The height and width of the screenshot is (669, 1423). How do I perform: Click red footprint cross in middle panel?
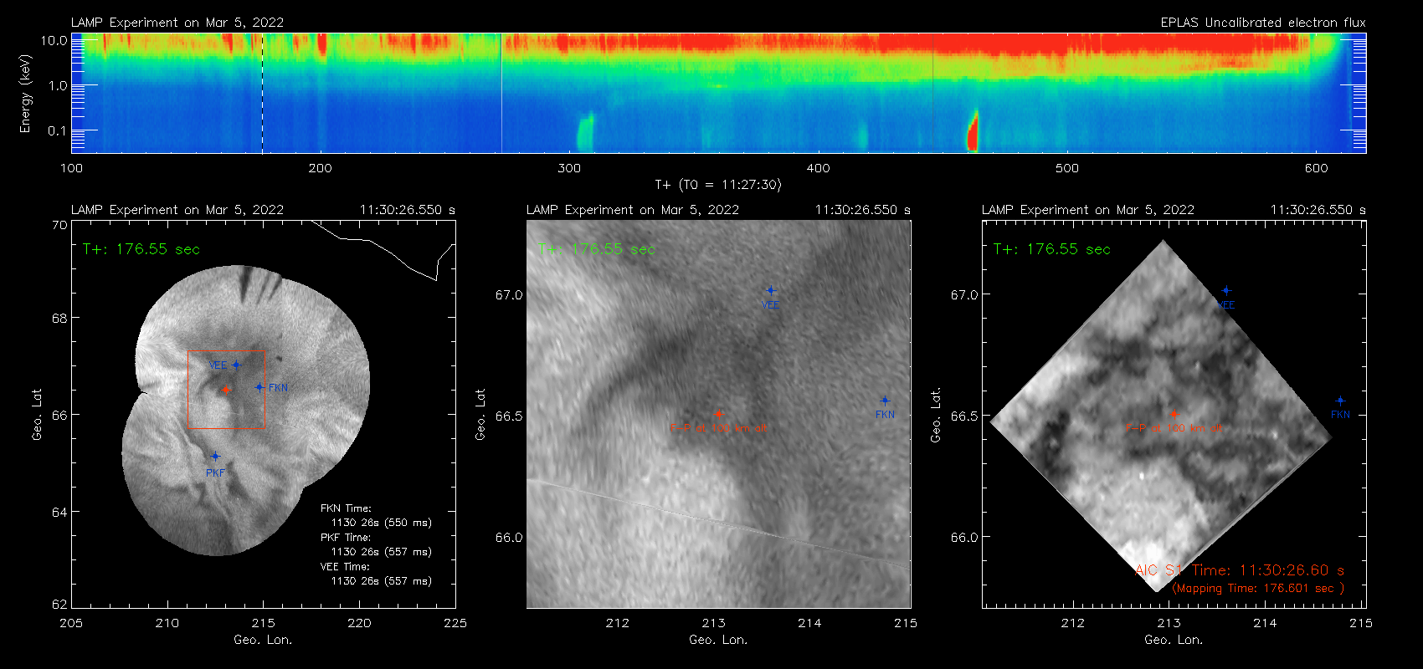[x=718, y=413]
